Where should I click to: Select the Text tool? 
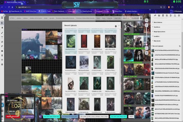point(2,37)
